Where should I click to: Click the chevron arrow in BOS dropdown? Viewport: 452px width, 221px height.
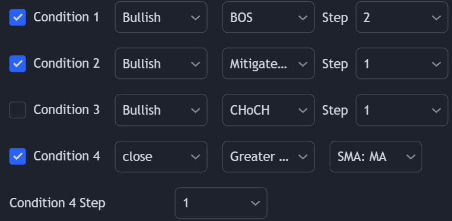pyautogui.click(x=303, y=18)
